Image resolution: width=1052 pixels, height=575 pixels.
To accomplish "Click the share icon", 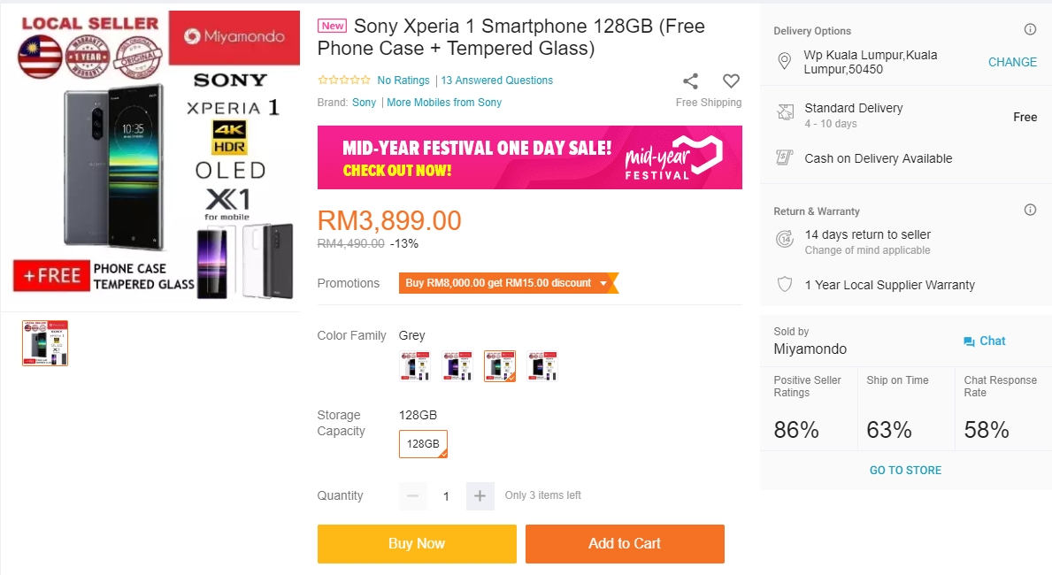I will (x=690, y=81).
